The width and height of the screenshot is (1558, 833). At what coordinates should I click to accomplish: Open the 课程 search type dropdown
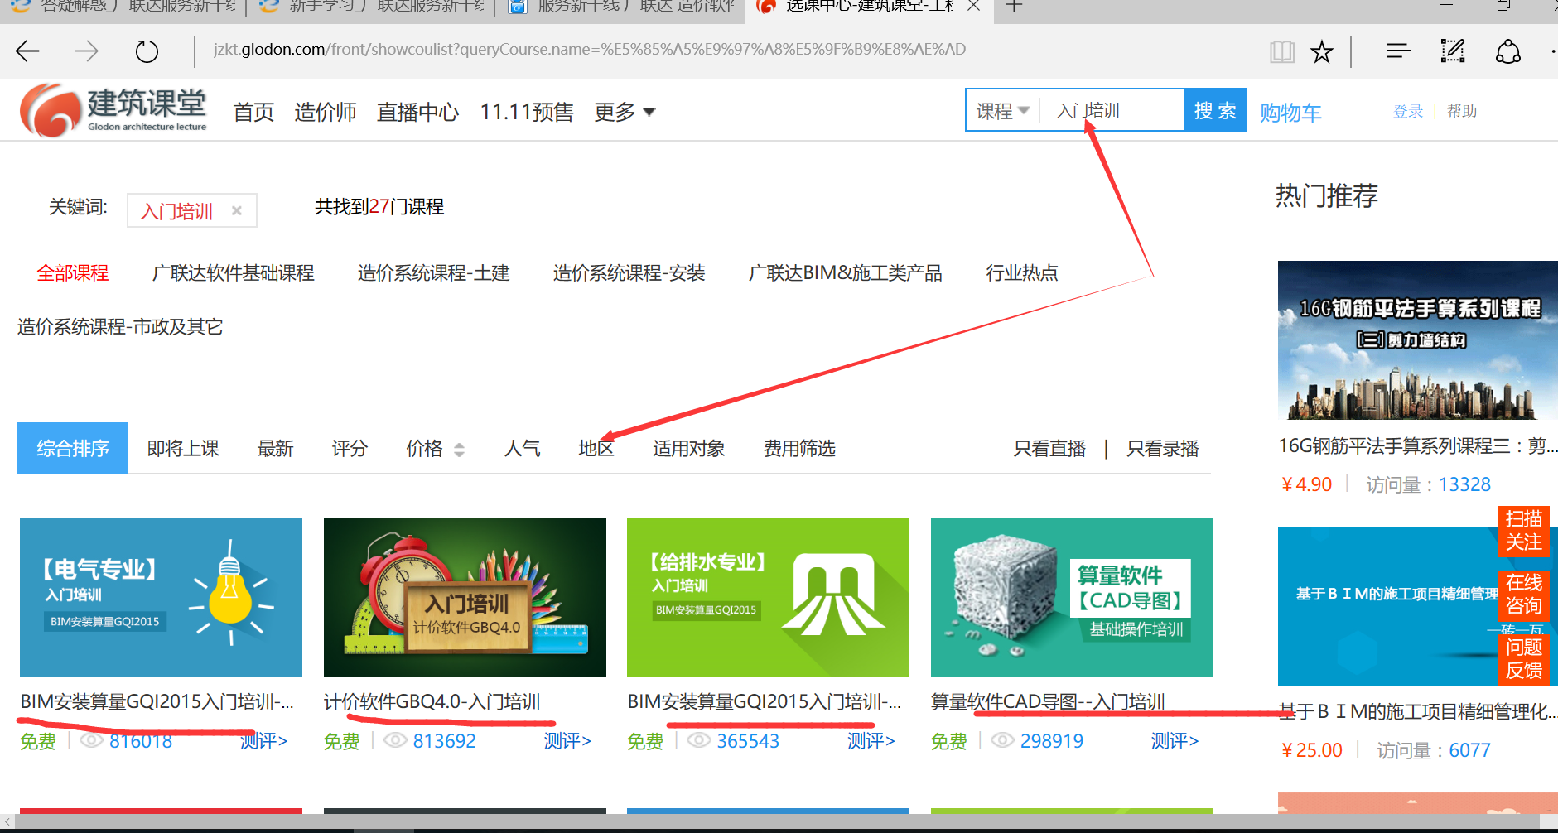(1002, 110)
